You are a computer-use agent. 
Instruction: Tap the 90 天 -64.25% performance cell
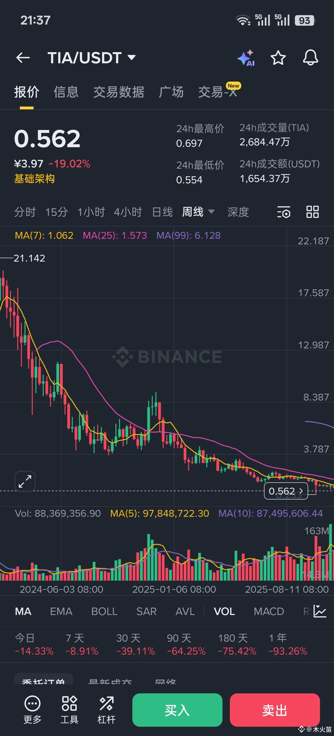coord(186,645)
